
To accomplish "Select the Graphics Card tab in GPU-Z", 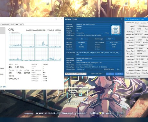I will [x=130, y=23].
